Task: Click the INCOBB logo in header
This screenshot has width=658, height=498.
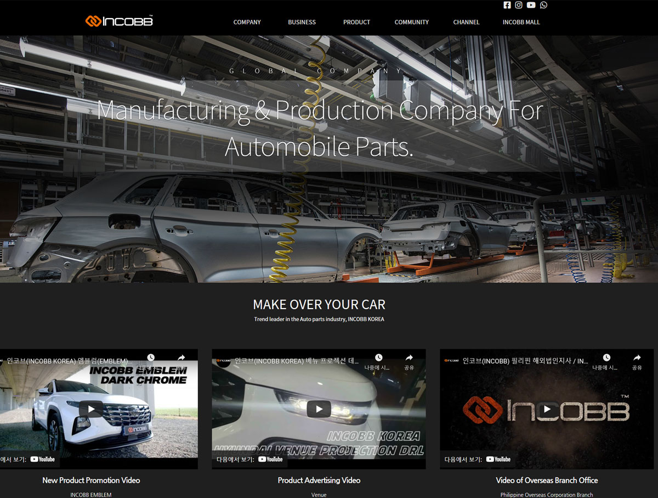Action: tap(119, 21)
